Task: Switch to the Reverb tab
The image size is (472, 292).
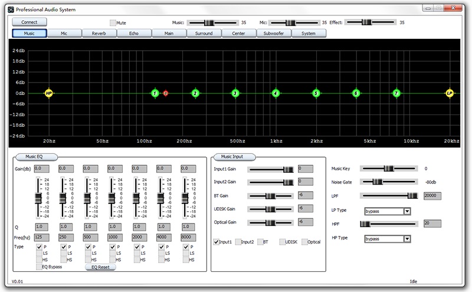Action: pyautogui.click(x=99, y=34)
